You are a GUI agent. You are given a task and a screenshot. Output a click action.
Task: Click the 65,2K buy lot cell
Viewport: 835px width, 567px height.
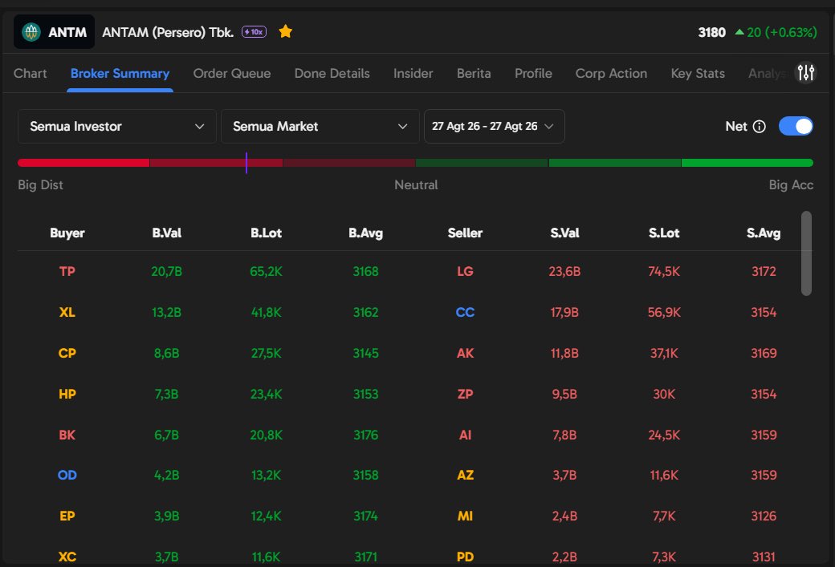click(x=267, y=271)
